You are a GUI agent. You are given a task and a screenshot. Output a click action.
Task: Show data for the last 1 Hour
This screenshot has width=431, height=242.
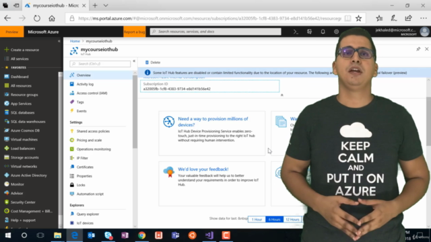point(257,220)
